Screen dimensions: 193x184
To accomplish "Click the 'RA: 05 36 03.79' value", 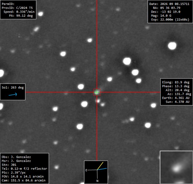I will (166, 8).
